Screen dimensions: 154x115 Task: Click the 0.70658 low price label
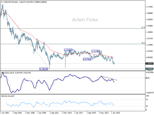(44, 69)
